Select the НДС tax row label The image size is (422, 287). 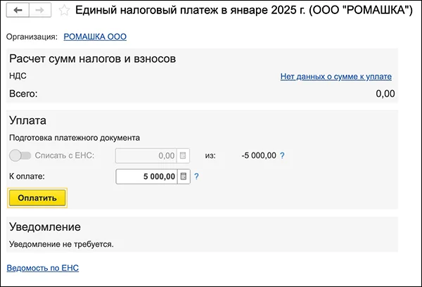[18, 76]
